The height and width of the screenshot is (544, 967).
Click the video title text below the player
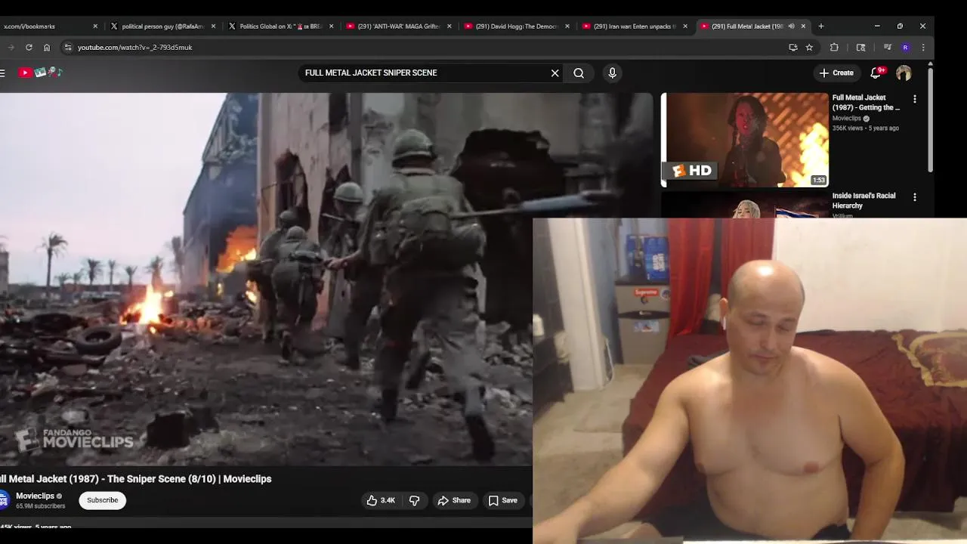pyautogui.click(x=136, y=479)
